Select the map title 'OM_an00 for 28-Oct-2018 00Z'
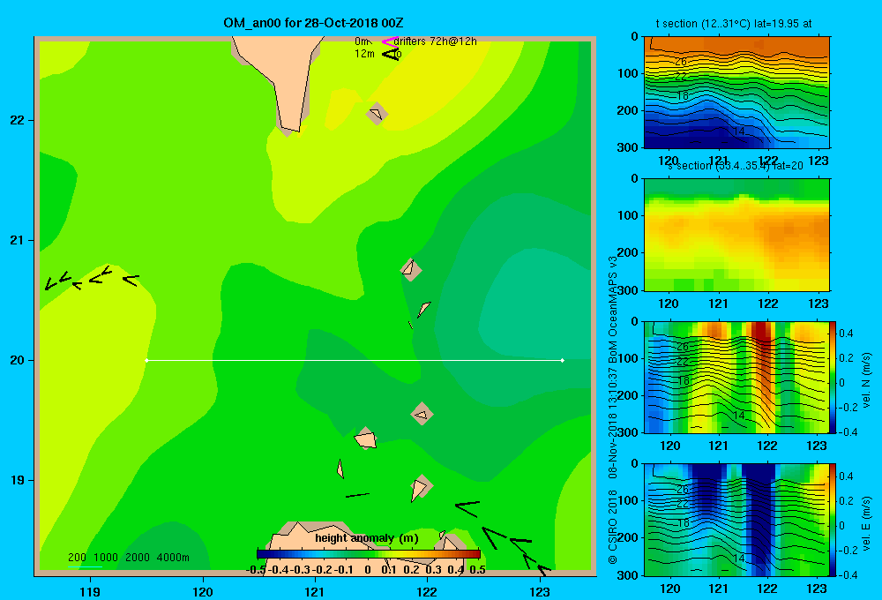Image resolution: width=882 pixels, height=600 pixels. [x=313, y=23]
